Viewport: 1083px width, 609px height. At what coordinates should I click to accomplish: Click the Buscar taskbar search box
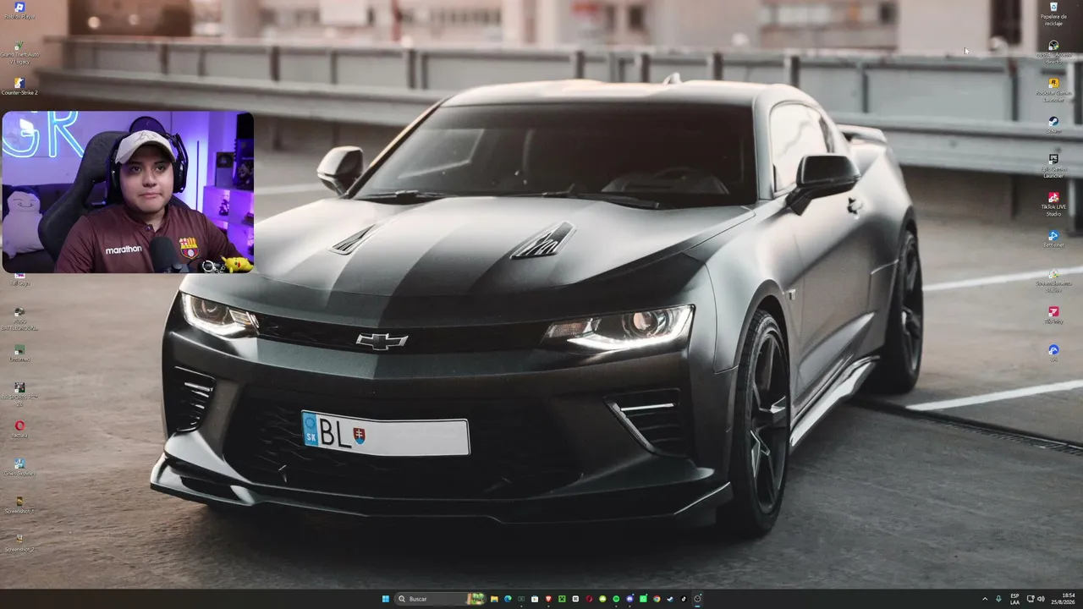tap(440, 599)
